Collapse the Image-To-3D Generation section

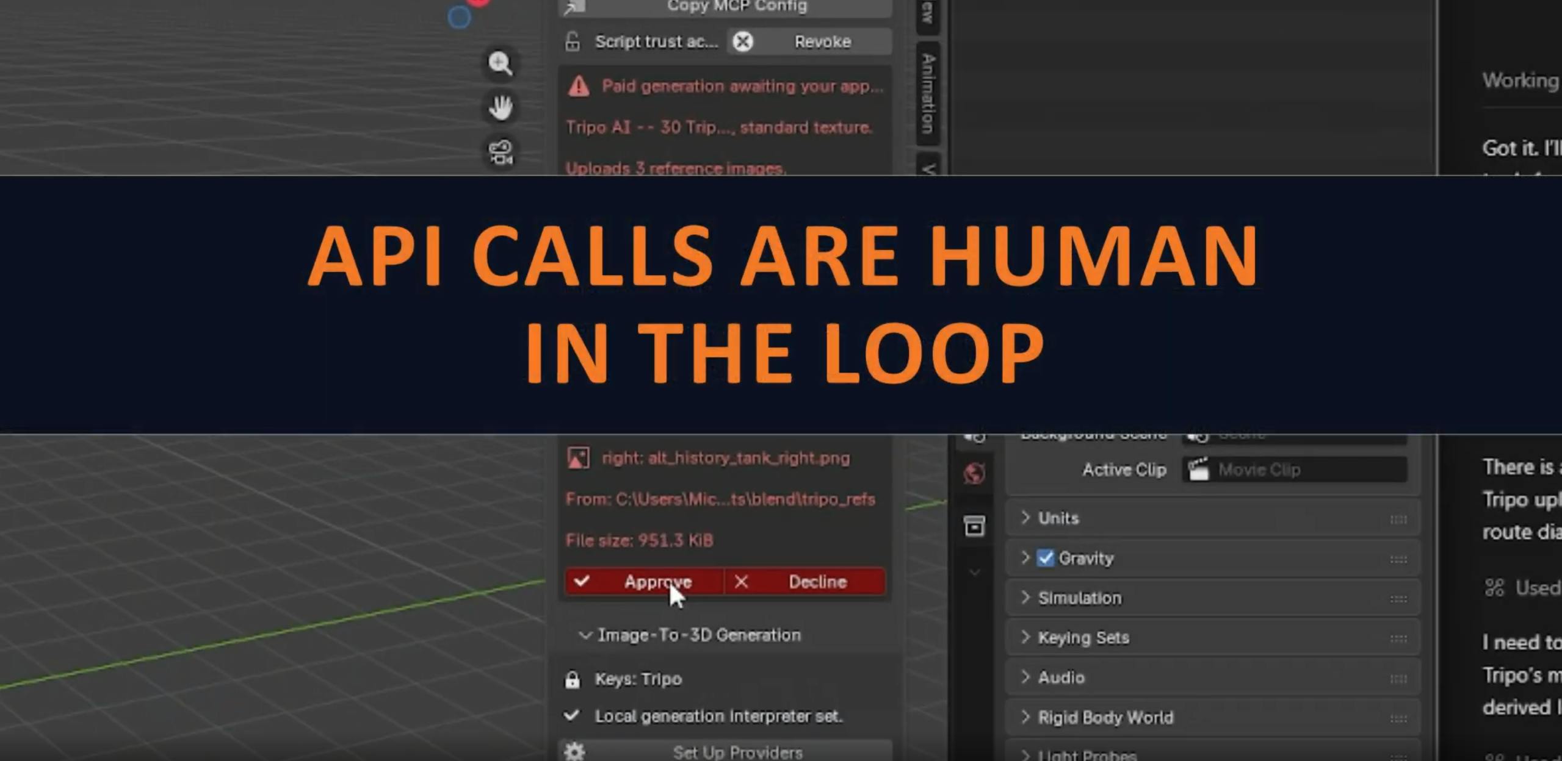[585, 635]
